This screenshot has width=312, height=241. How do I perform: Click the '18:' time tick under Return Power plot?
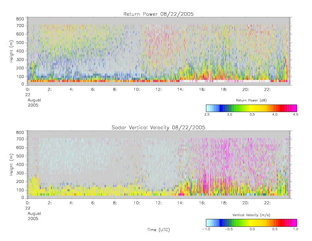[224, 90]
